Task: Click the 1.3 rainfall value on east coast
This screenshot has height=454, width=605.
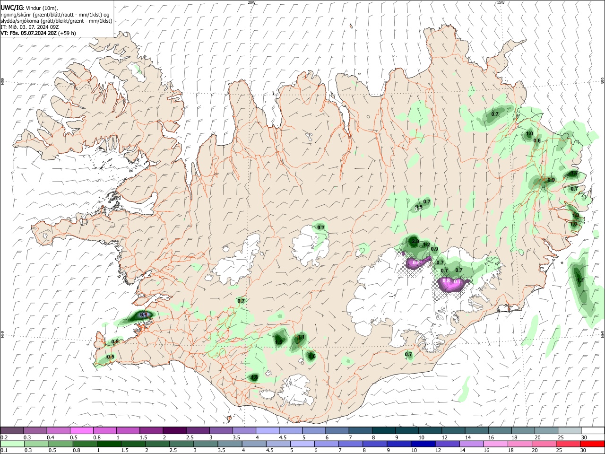Action: pos(576,216)
